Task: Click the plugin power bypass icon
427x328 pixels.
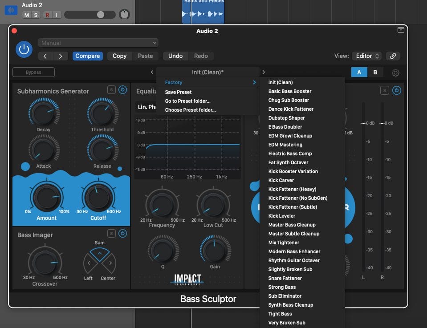Action: [24, 49]
